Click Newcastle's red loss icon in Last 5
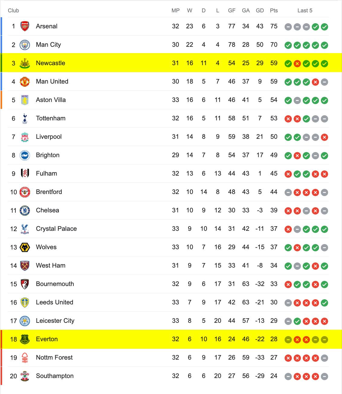 297,64
